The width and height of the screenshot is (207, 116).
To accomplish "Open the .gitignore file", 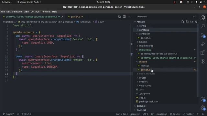I will click(x=145, y=94).
